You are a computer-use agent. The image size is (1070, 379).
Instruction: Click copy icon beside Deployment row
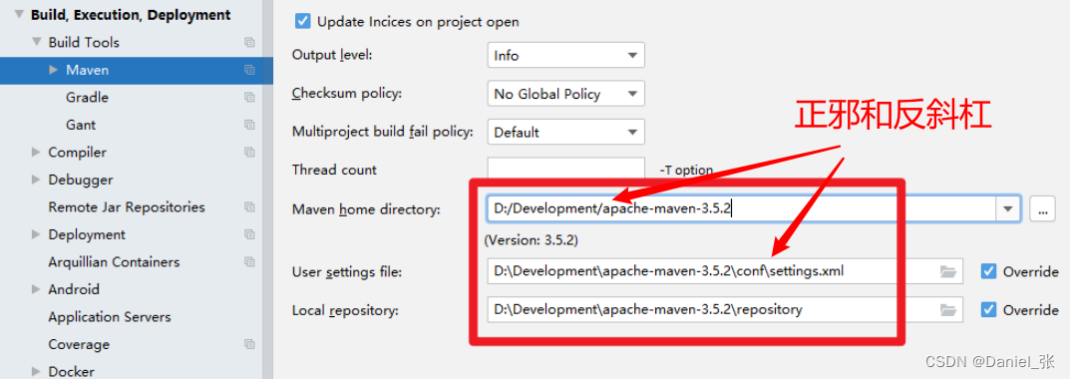click(249, 234)
